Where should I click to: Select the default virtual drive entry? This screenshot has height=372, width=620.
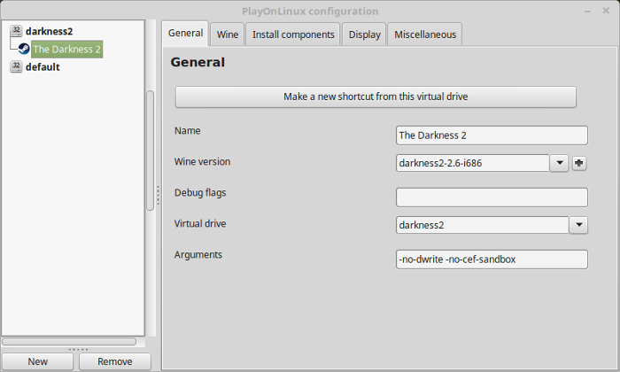(x=43, y=66)
